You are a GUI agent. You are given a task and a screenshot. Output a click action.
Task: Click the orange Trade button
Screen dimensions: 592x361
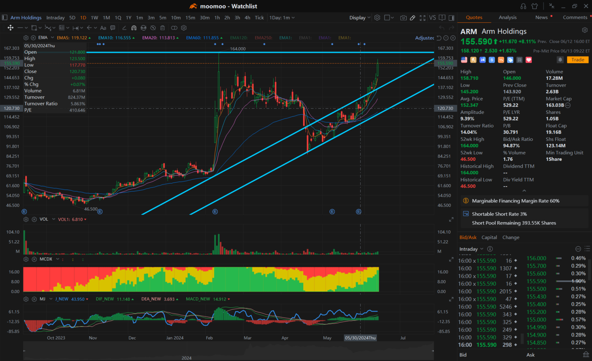coord(577,59)
